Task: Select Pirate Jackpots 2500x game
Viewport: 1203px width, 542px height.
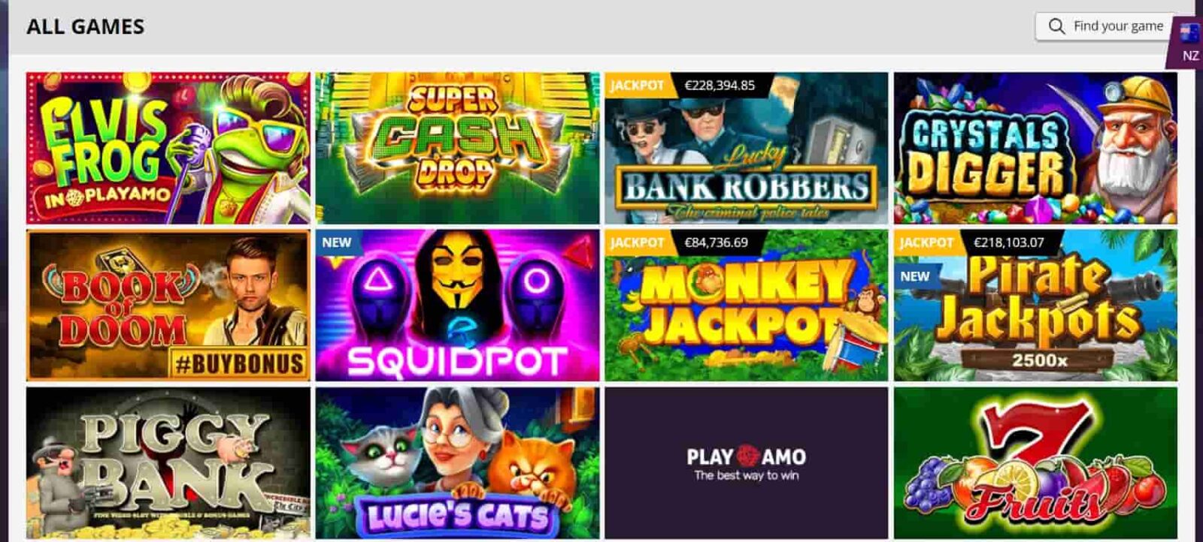Action: [1035, 306]
